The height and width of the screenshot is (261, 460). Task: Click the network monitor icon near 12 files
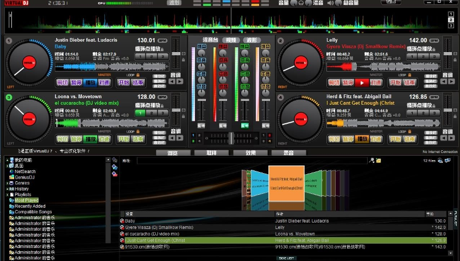[448, 161]
